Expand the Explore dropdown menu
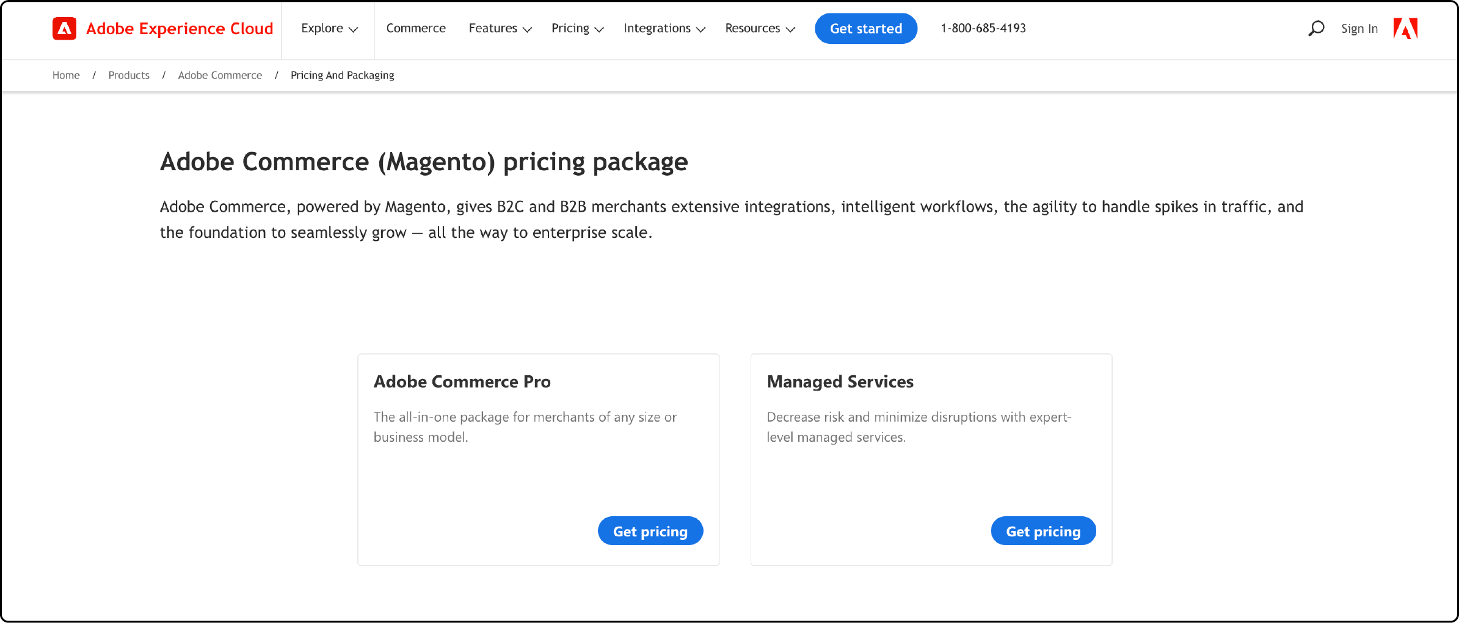1459x623 pixels. [330, 29]
